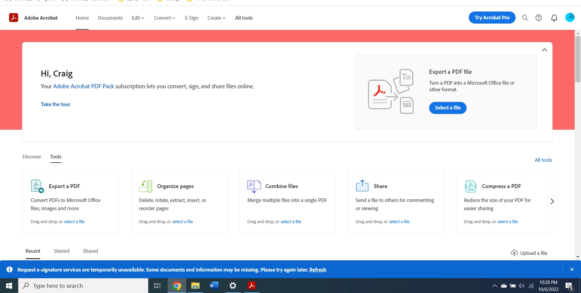Click the Organize pages card title
The width and height of the screenshot is (581, 293).
tap(176, 186)
